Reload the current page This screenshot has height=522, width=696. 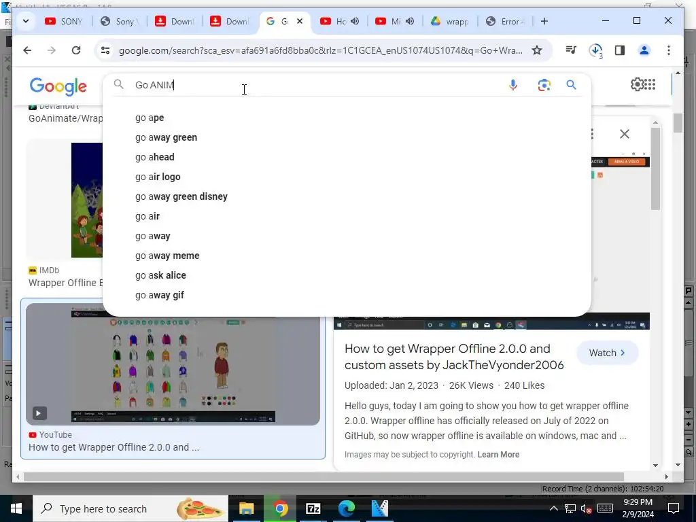coord(76,50)
